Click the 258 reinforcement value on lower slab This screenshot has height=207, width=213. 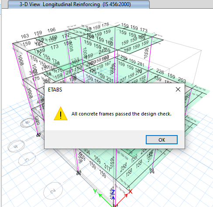[x=124, y=166]
